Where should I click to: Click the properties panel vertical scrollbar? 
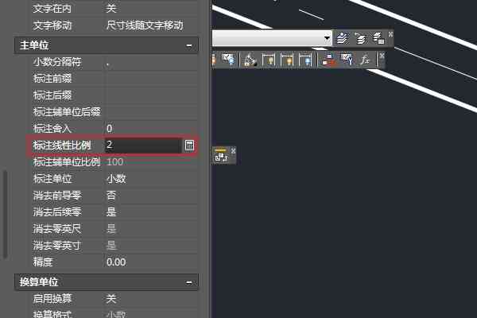point(5,214)
